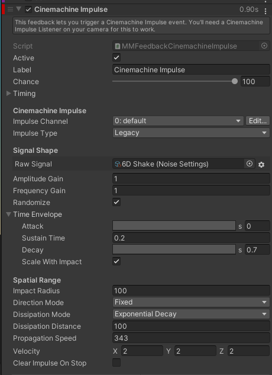This screenshot has width=272, height=375.
Task: Click the Velocity Y field
Action: click(195, 351)
